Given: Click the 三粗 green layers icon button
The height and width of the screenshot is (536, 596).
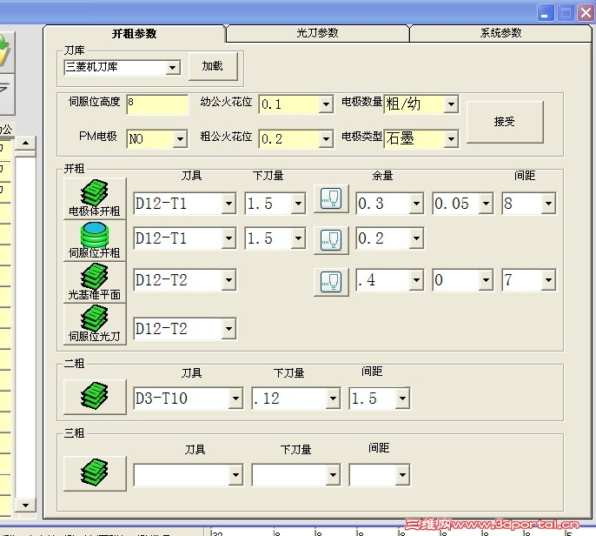Looking at the screenshot, I should click(95, 473).
